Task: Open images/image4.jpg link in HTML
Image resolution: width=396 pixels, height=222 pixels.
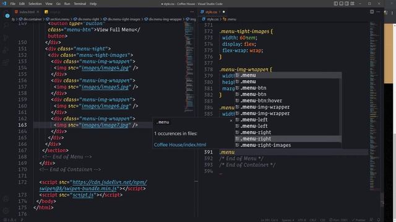Action: (x=105, y=68)
